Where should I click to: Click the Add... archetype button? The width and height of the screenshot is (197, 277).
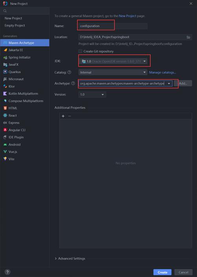coord(183,83)
